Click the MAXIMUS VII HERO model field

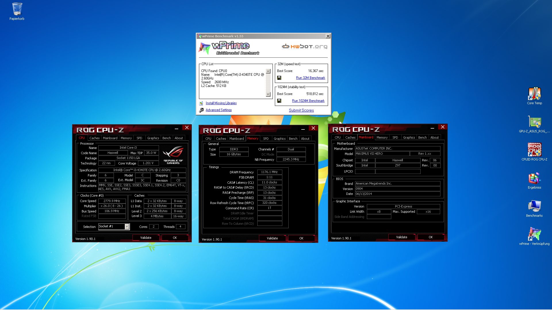pos(382,154)
